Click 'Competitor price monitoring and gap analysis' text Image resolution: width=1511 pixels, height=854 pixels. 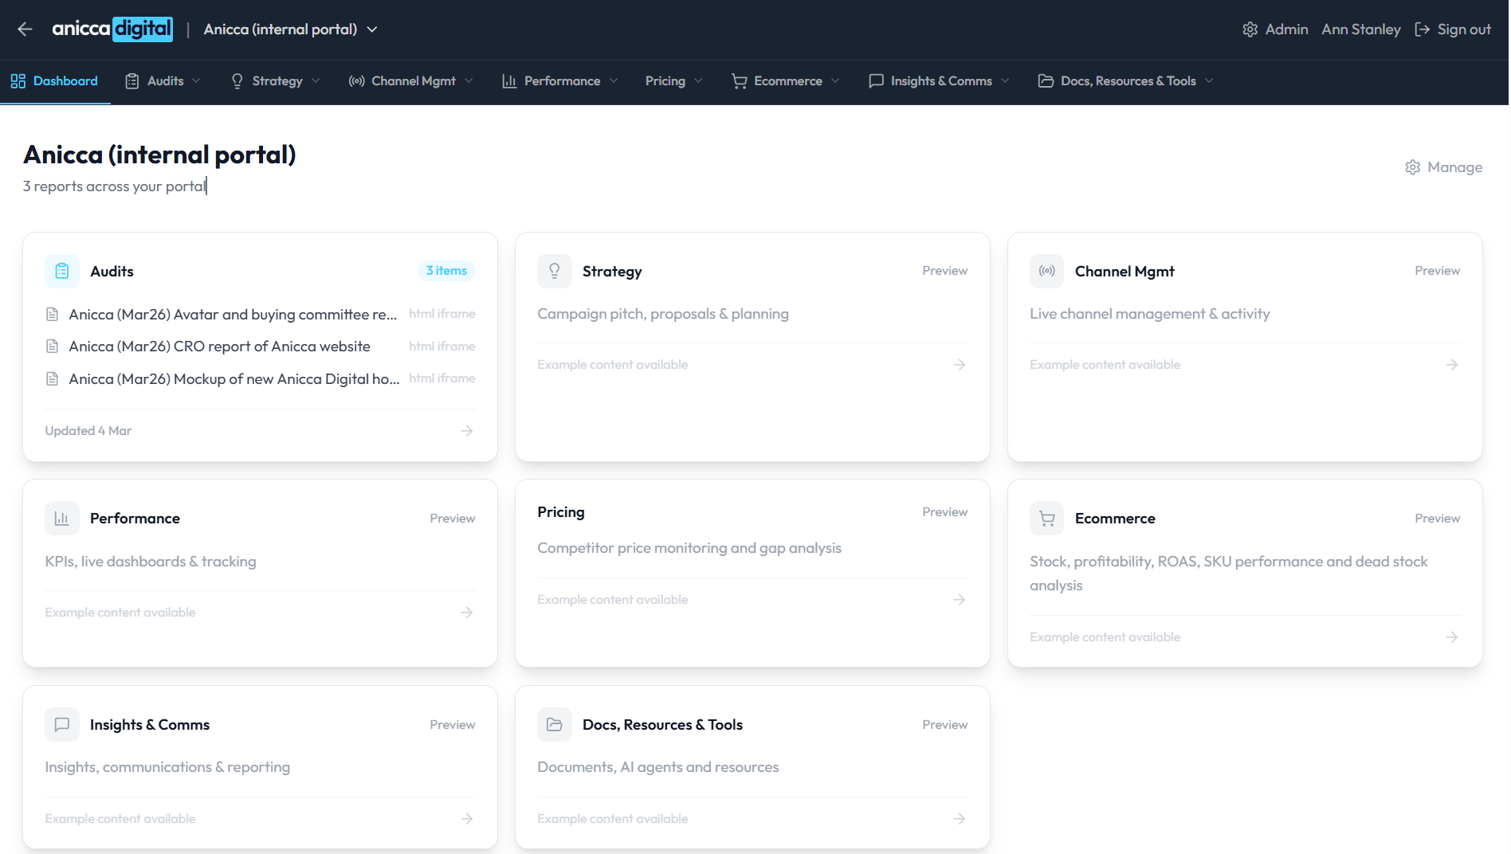(689, 548)
